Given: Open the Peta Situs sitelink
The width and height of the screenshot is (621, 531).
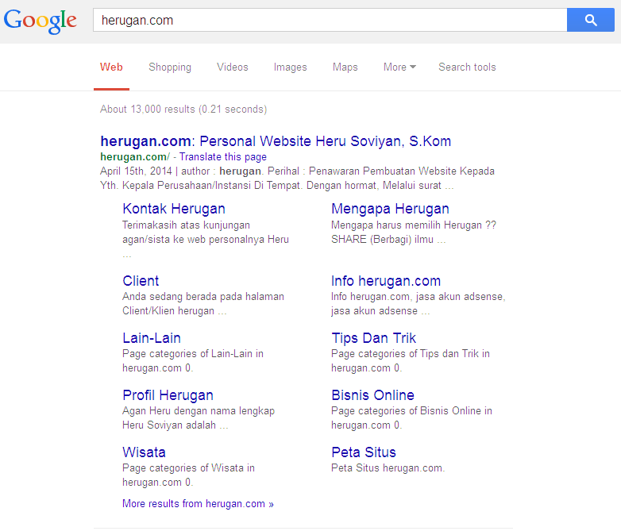Looking at the screenshot, I should coord(364,452).
